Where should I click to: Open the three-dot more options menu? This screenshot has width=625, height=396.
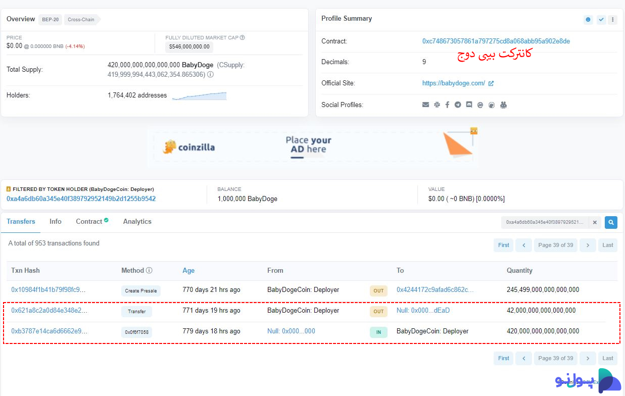tap(613, 20)
